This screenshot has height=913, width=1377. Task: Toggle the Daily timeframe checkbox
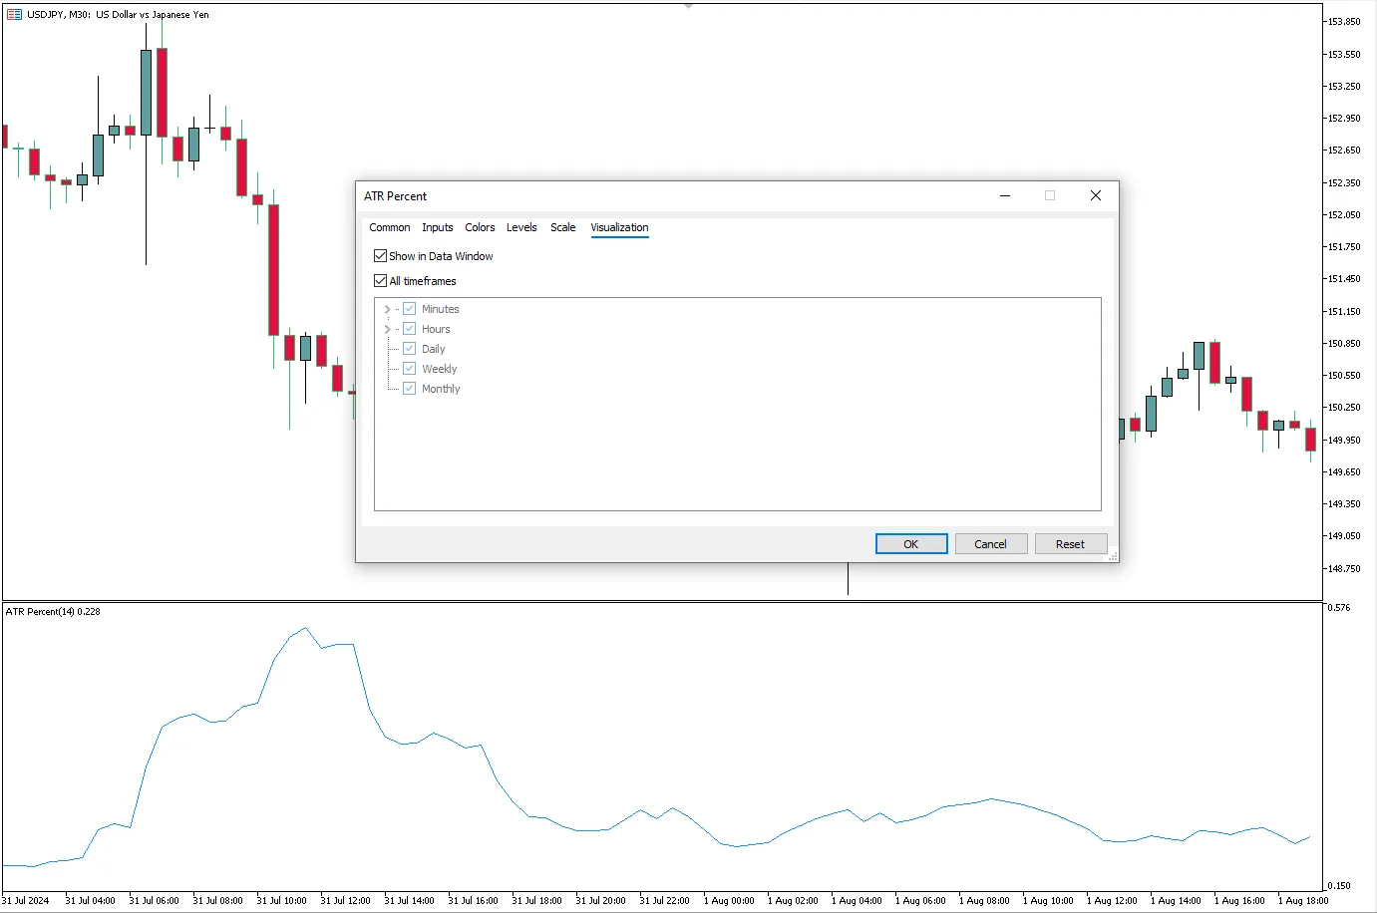pos(409,349)
